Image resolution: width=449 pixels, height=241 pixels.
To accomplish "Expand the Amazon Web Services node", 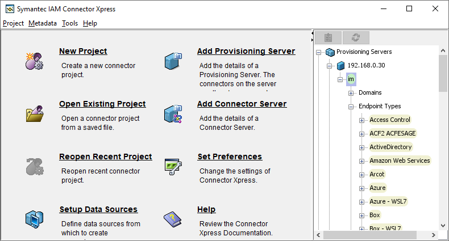I will 362,160.
